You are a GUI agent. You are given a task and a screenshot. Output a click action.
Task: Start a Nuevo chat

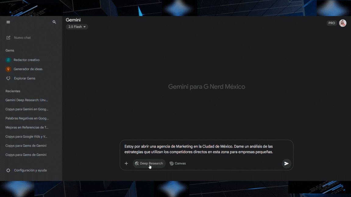click(x=22, y=37)
